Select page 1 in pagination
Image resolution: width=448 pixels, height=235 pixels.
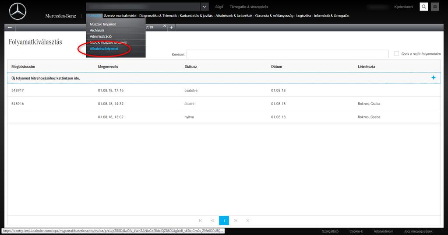click(x=224, y=221)
